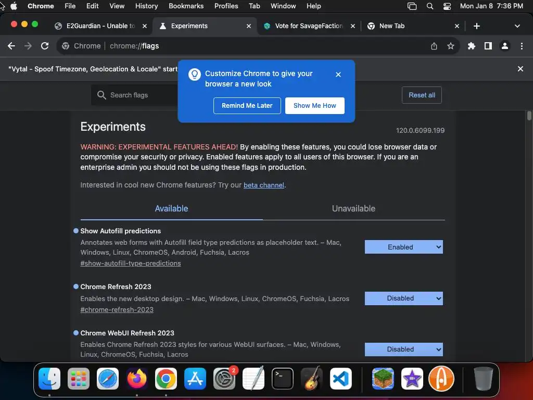Select the Available flags tab
This screenshot has width=533, height=400.
(171, 208)
